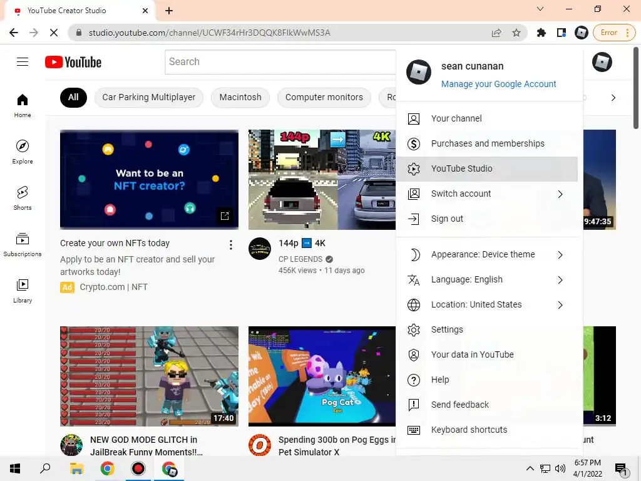The width and height of the screenshot is (641, 481).
Task: Choose Send feedback in menu
Action: point(487,405)
